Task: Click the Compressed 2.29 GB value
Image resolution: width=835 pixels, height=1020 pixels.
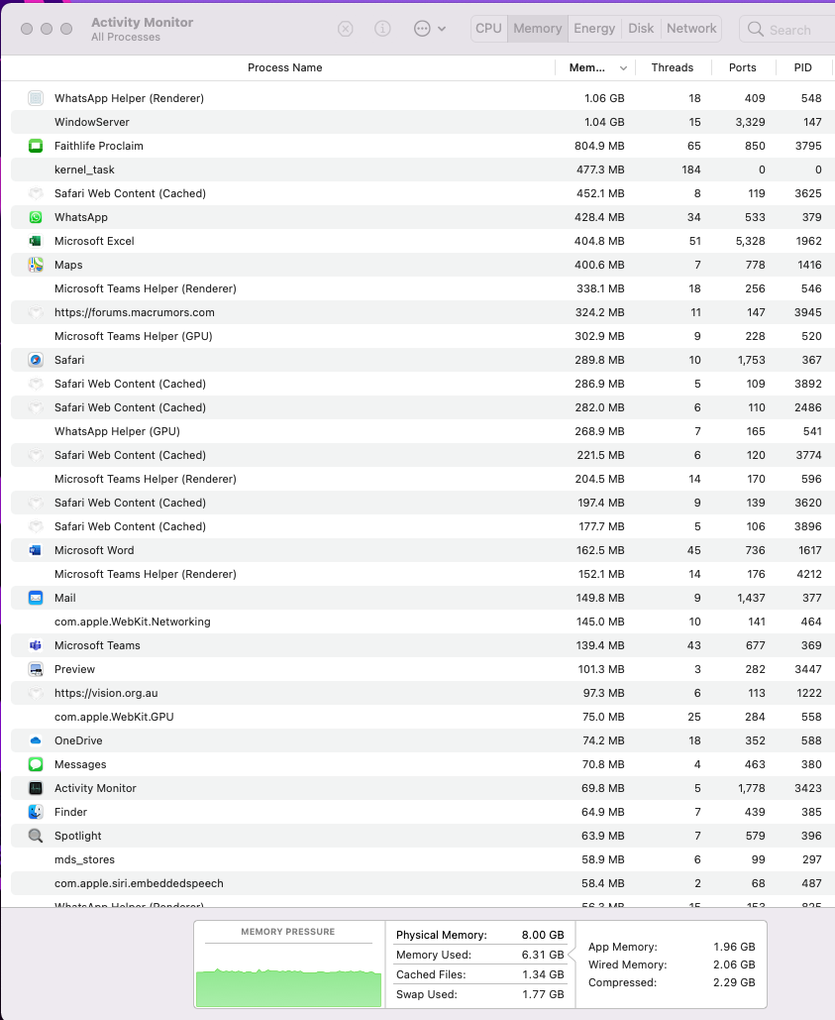Action: [x=734, y=982]
